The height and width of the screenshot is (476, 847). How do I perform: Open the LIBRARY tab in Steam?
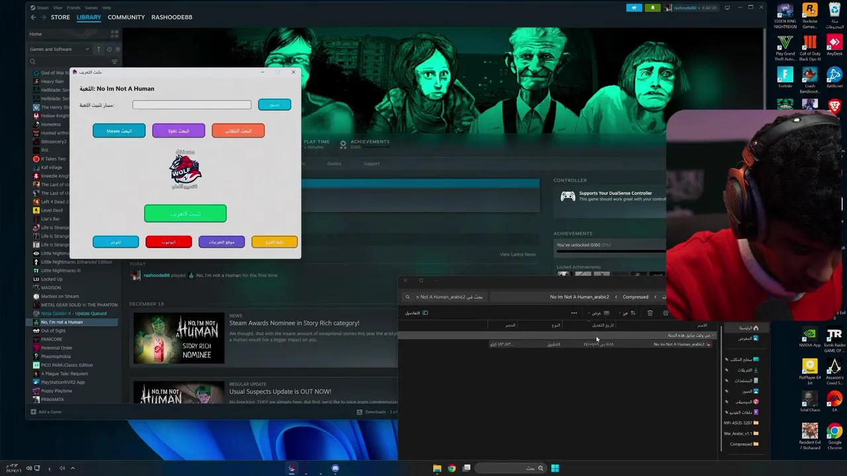[89, 17]
